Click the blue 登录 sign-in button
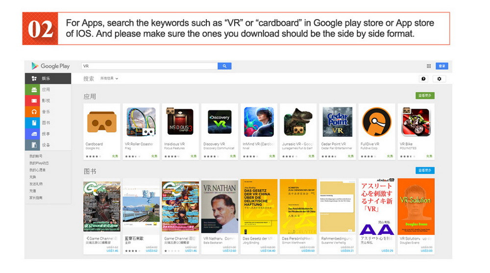Viewport: 490px width, 273px height. click(442, 66)
